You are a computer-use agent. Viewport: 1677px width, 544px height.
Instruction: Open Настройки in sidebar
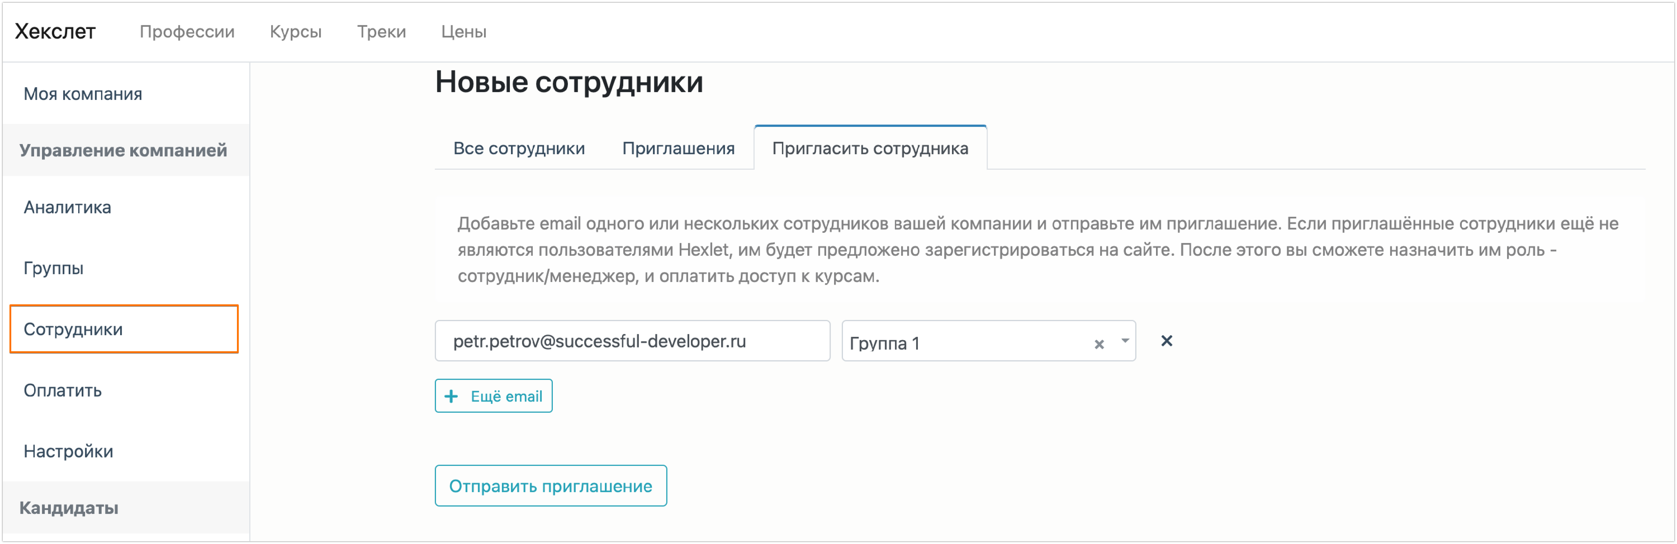point(68,452)
